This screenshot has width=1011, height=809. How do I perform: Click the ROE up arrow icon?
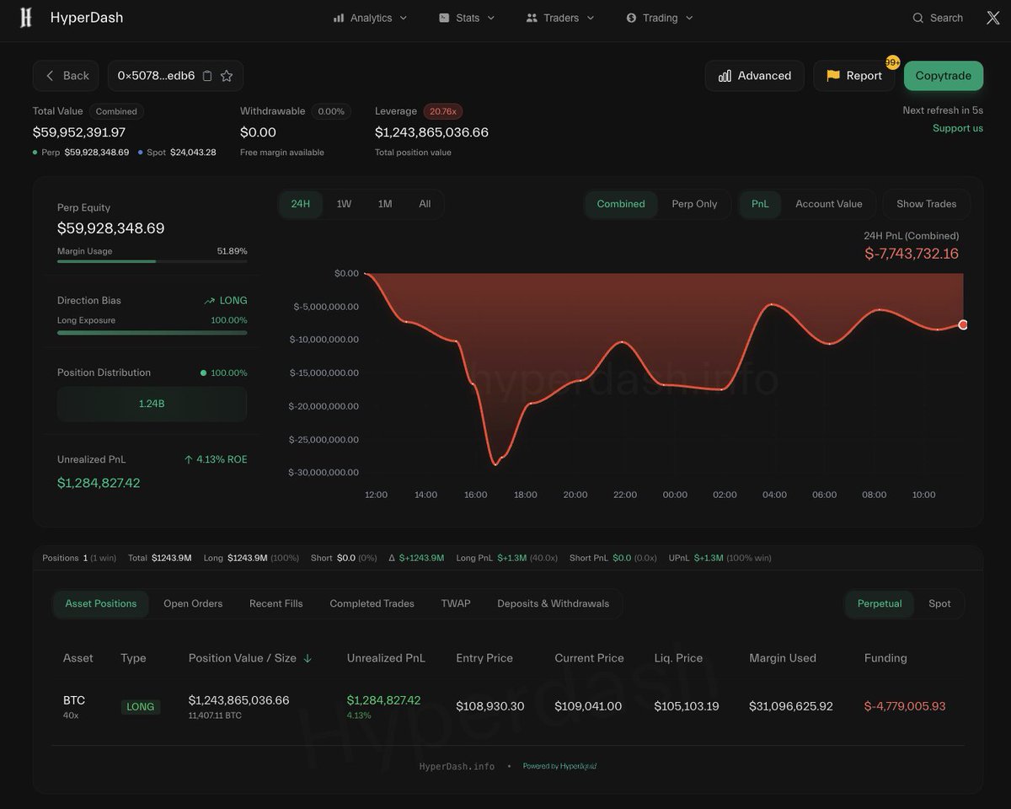[x=189, y=459]
